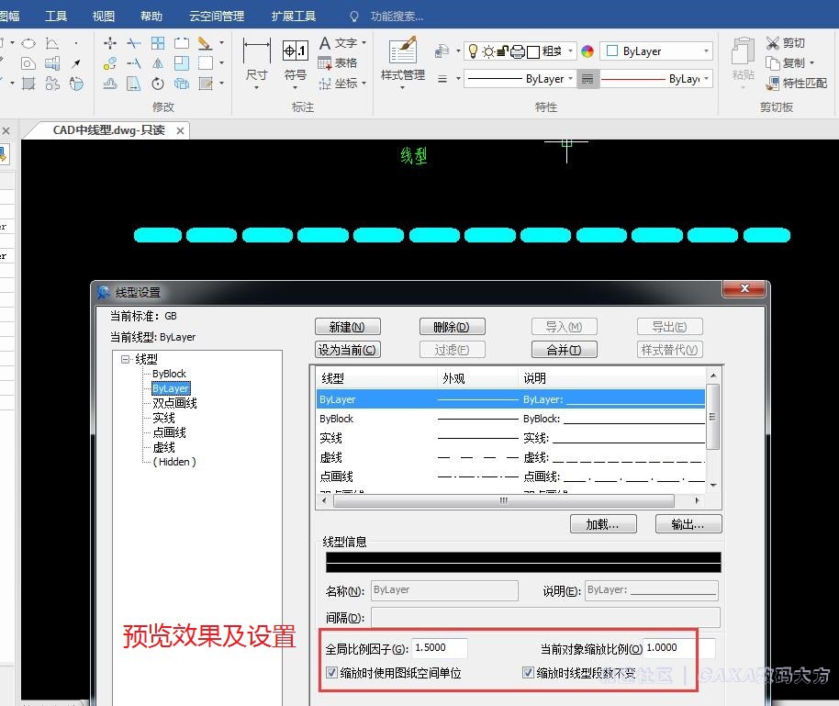Open the layer 粗实 dropdown list
Image resolution: width=839 pixels, height=706 pixels.
pyautogui.click(x=571, y=51)
